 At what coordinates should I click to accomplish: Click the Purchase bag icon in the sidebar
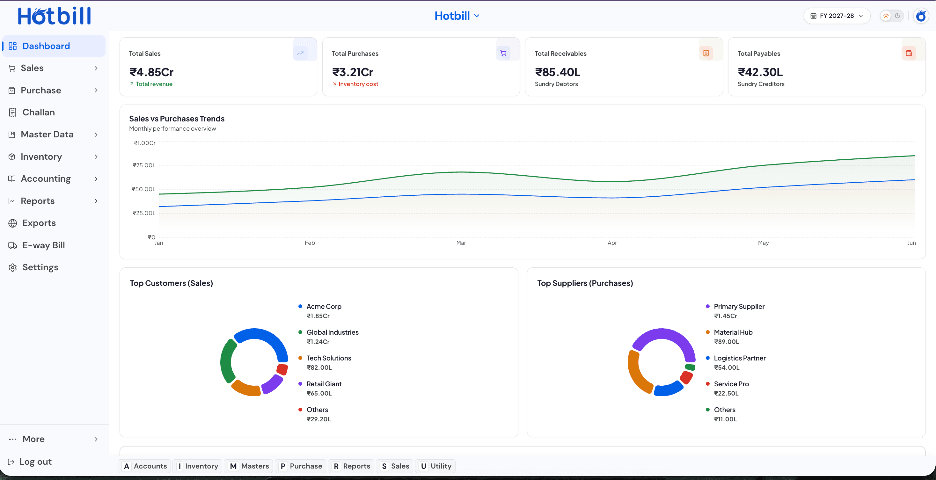pyautogui.click(x=12, y=91)
